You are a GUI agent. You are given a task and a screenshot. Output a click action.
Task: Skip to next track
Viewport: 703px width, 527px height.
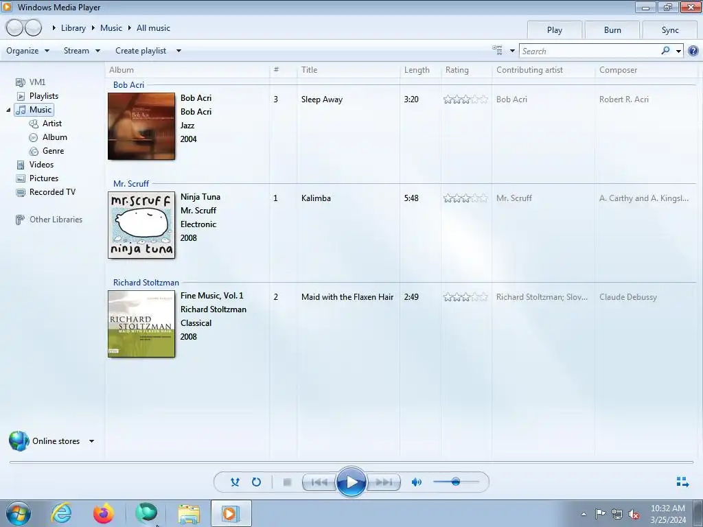pos(384,482)
